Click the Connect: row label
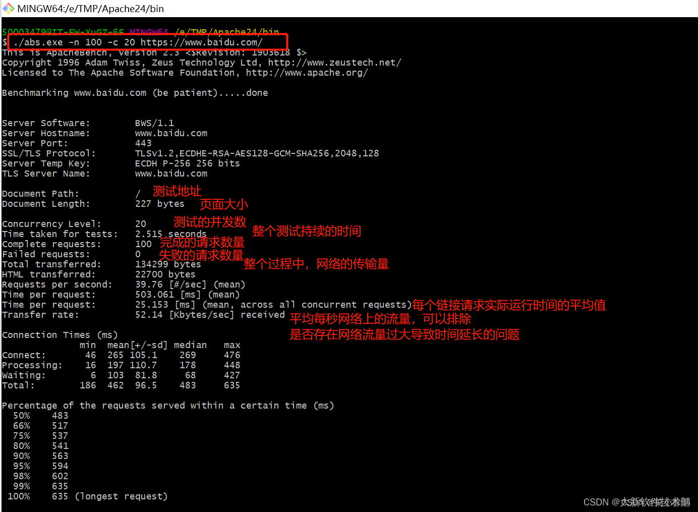This screenshot has width=698, height=512. coord(24,355)
